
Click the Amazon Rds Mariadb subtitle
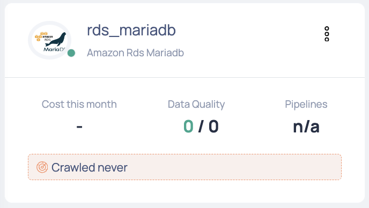(x=135, y=53)
